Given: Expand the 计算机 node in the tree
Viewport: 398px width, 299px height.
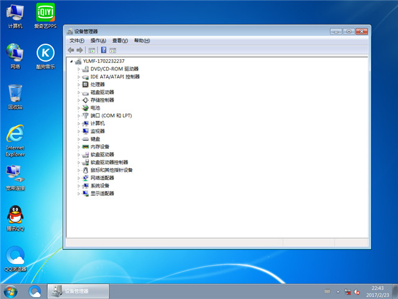Looking at the screenshot, I should (x=79, y=123).
